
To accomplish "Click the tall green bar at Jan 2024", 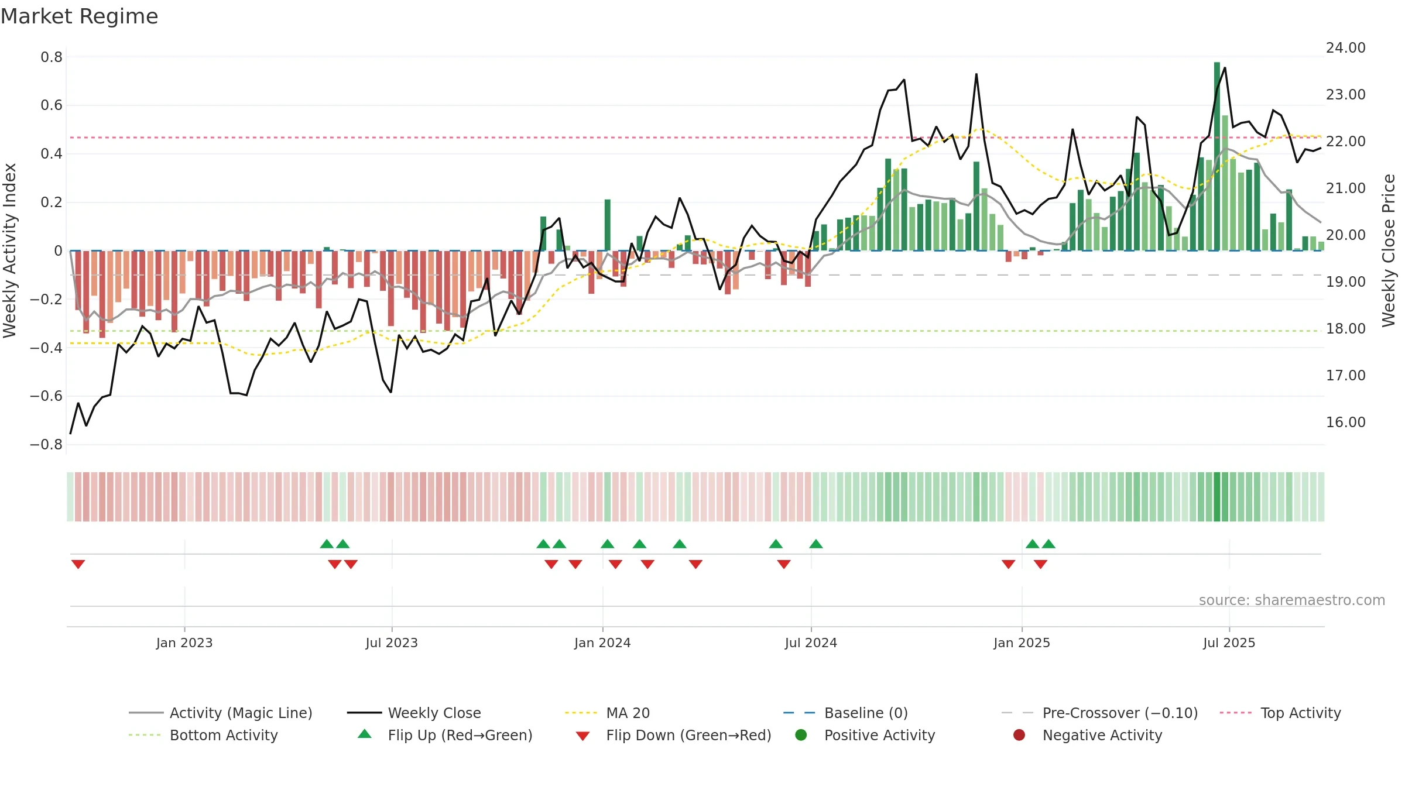I will [608, 225].
